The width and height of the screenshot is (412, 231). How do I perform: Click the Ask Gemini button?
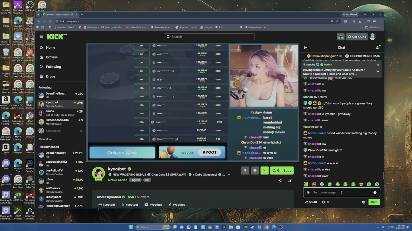350,14
